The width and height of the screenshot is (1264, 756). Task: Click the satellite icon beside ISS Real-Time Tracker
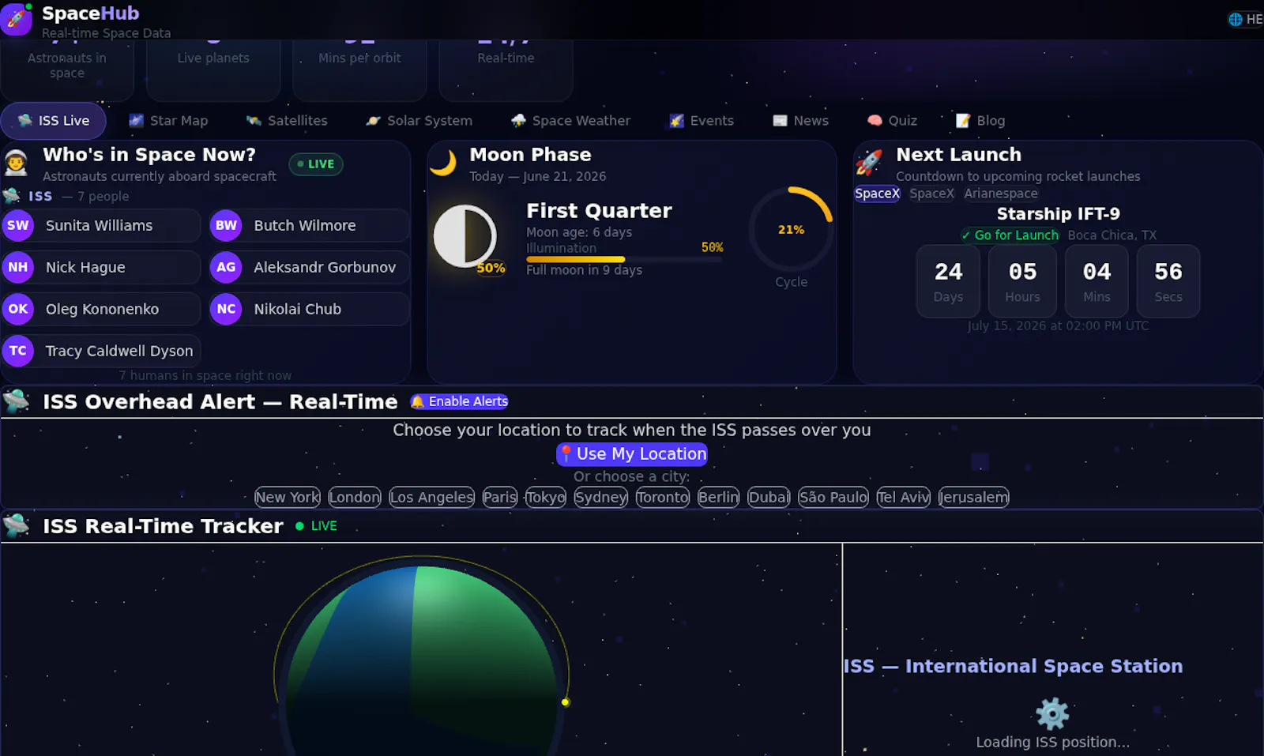click(16, 525)
